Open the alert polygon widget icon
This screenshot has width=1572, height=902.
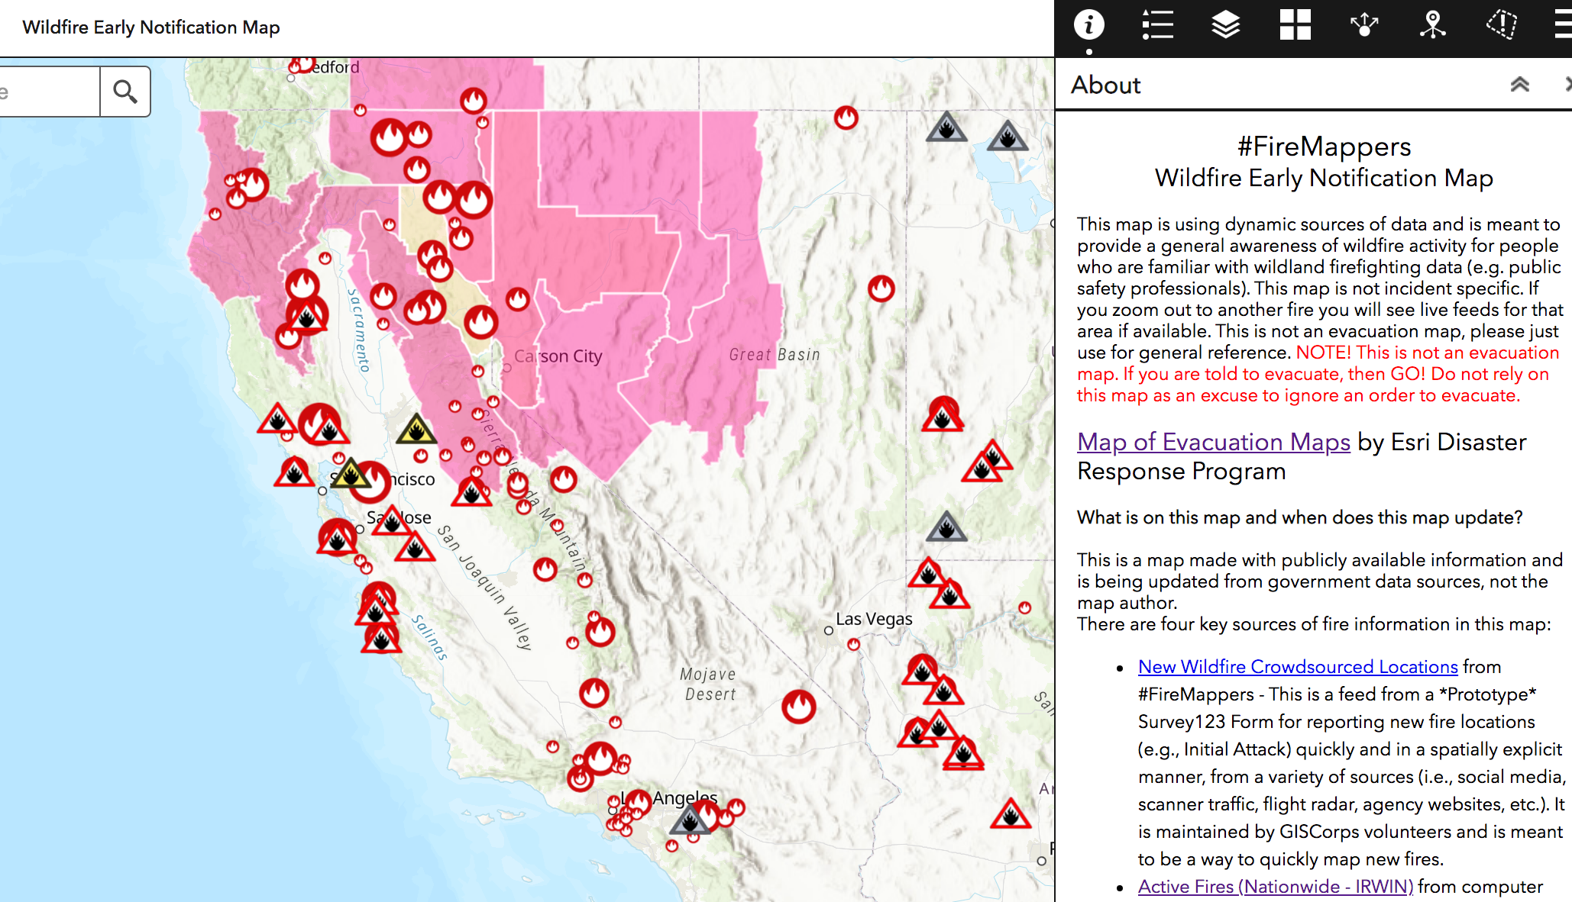[1502, 25]
